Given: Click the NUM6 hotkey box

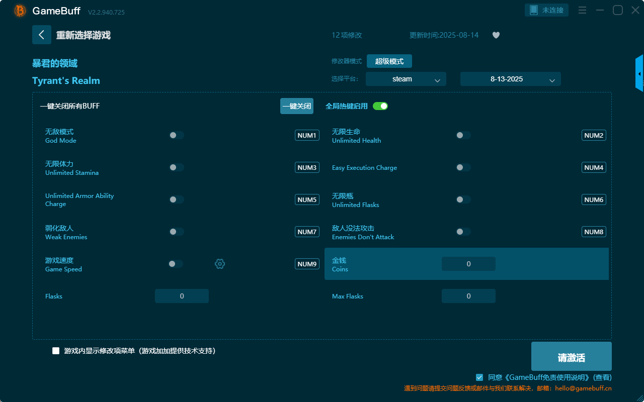Looking at the screenshot, I should [x=594, y=199].
